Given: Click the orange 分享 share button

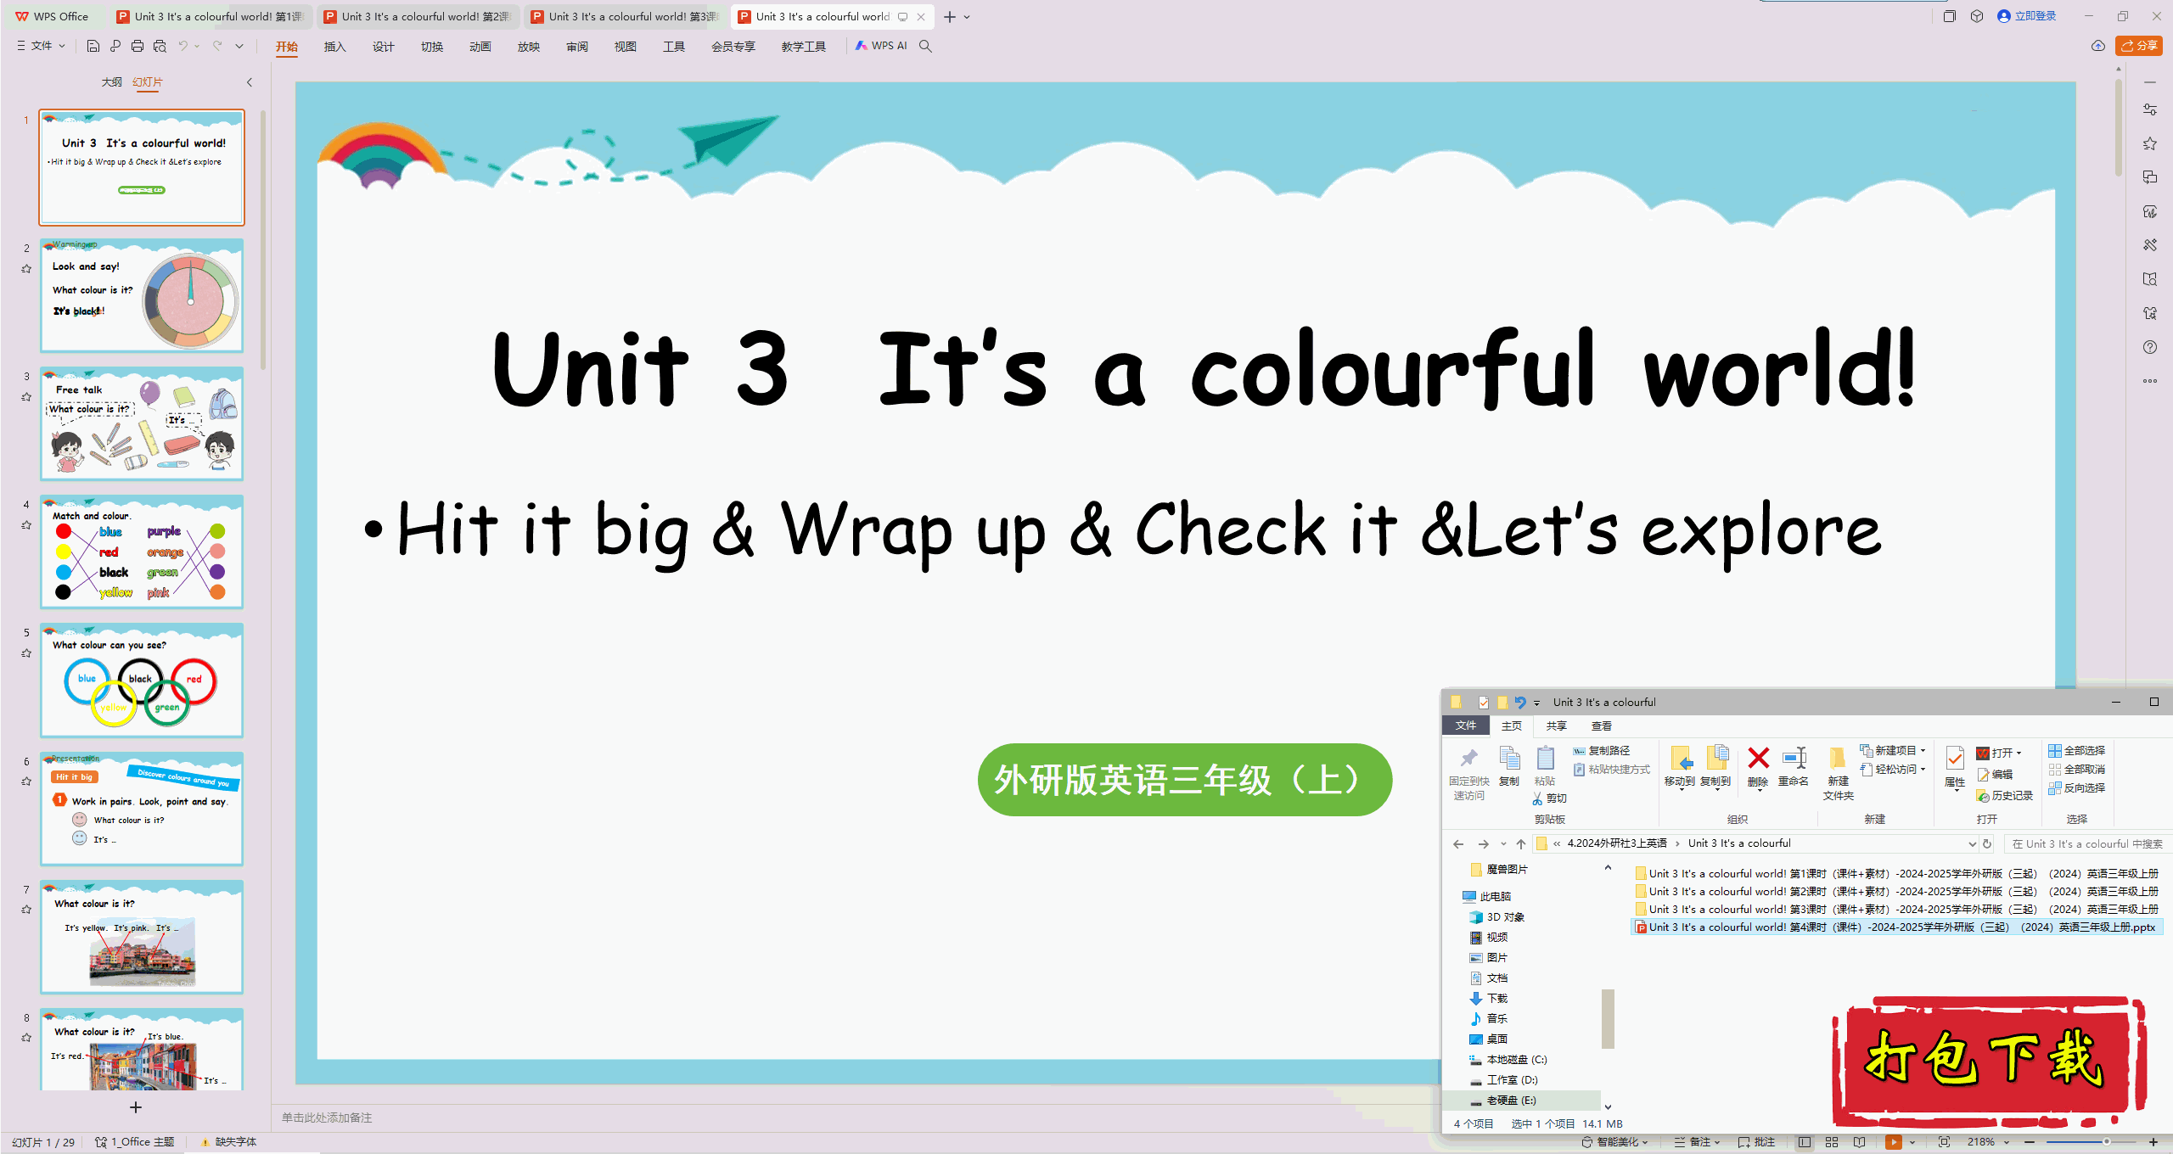Looking at the screenshot, I should tap(2139, 46).
